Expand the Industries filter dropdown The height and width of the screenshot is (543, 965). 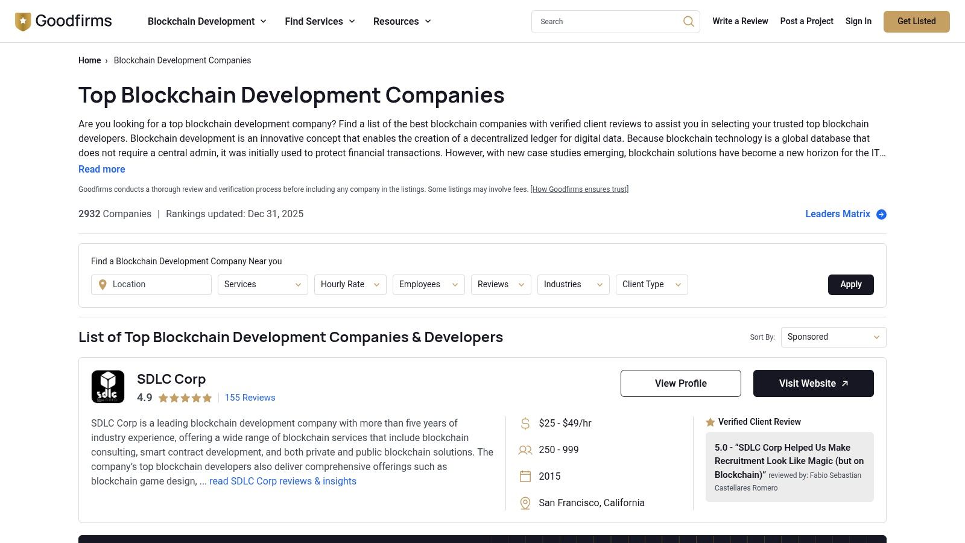pos(574,285)
